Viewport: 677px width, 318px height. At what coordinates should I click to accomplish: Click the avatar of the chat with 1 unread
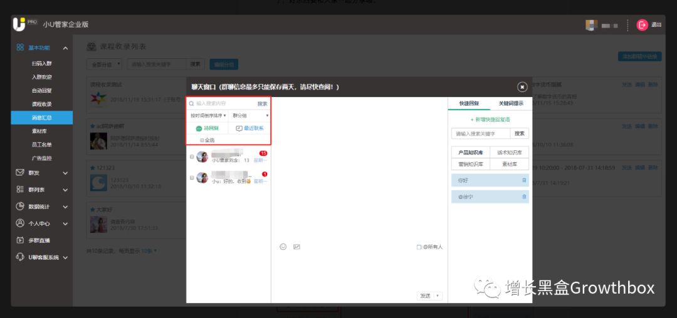pos(202,178)
